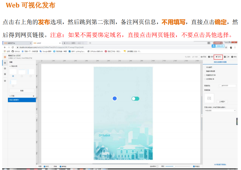Toggle the green switch on the canvas
The image size is (241, 170).
pyautogui.click(x=135, y=99)
